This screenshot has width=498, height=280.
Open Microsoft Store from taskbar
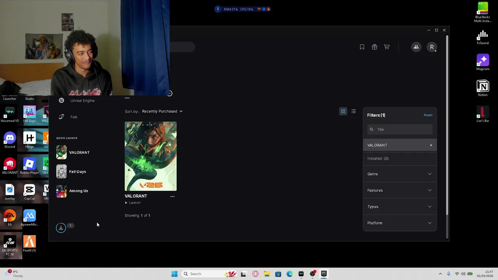click(x=278, y=274)
